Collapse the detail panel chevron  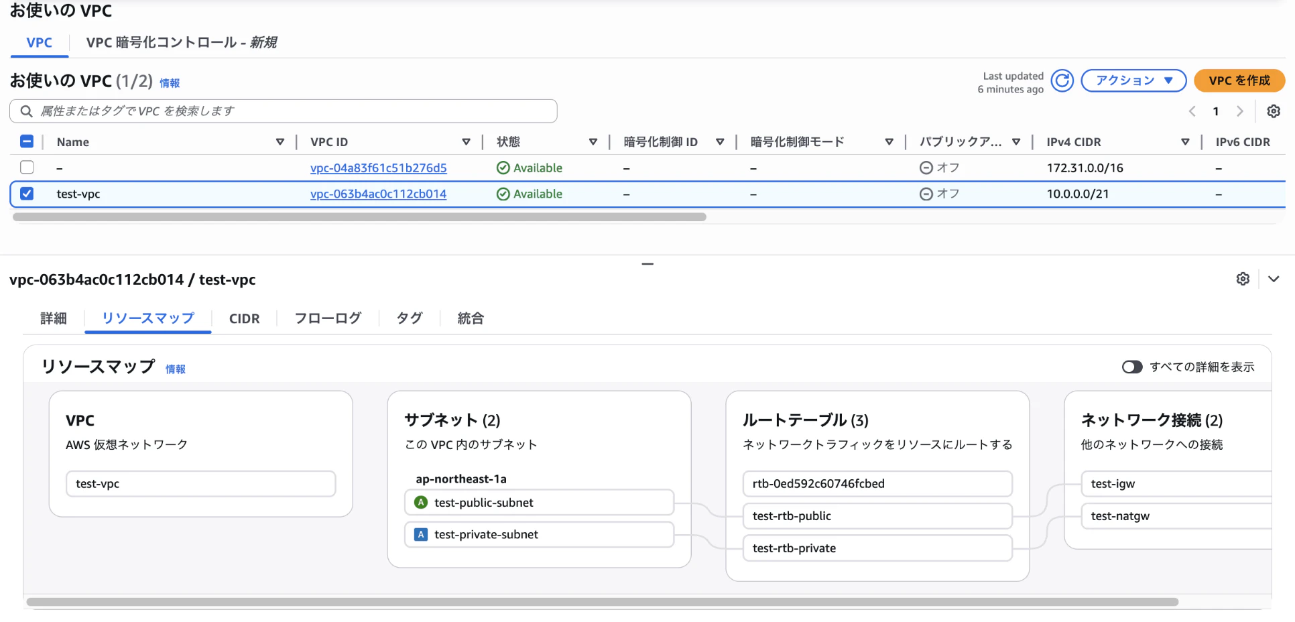(x=1274, y=279)
